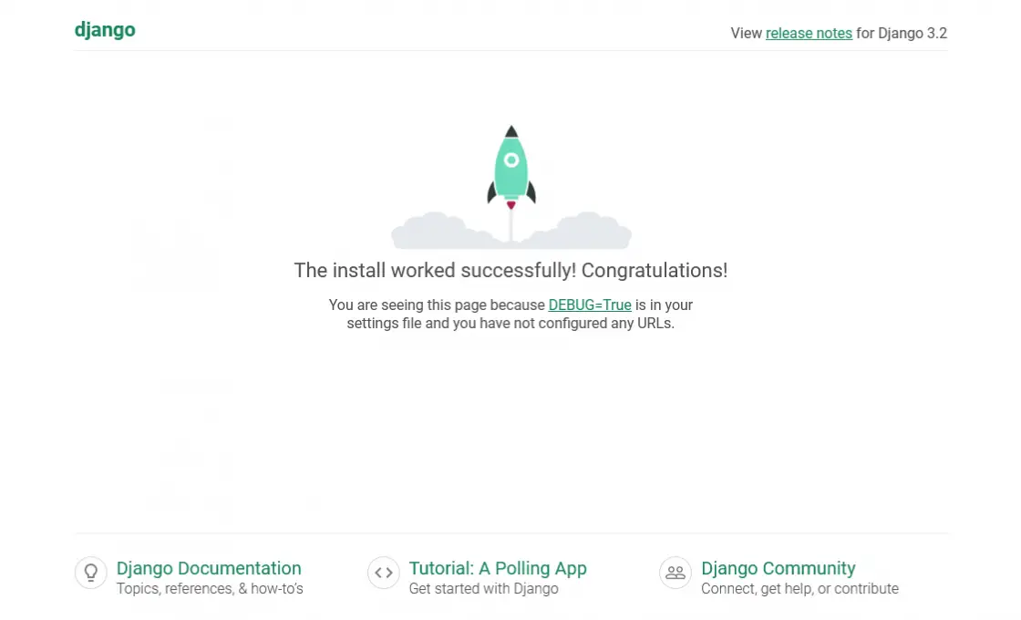Open Django Documentation link

[209, 568]
